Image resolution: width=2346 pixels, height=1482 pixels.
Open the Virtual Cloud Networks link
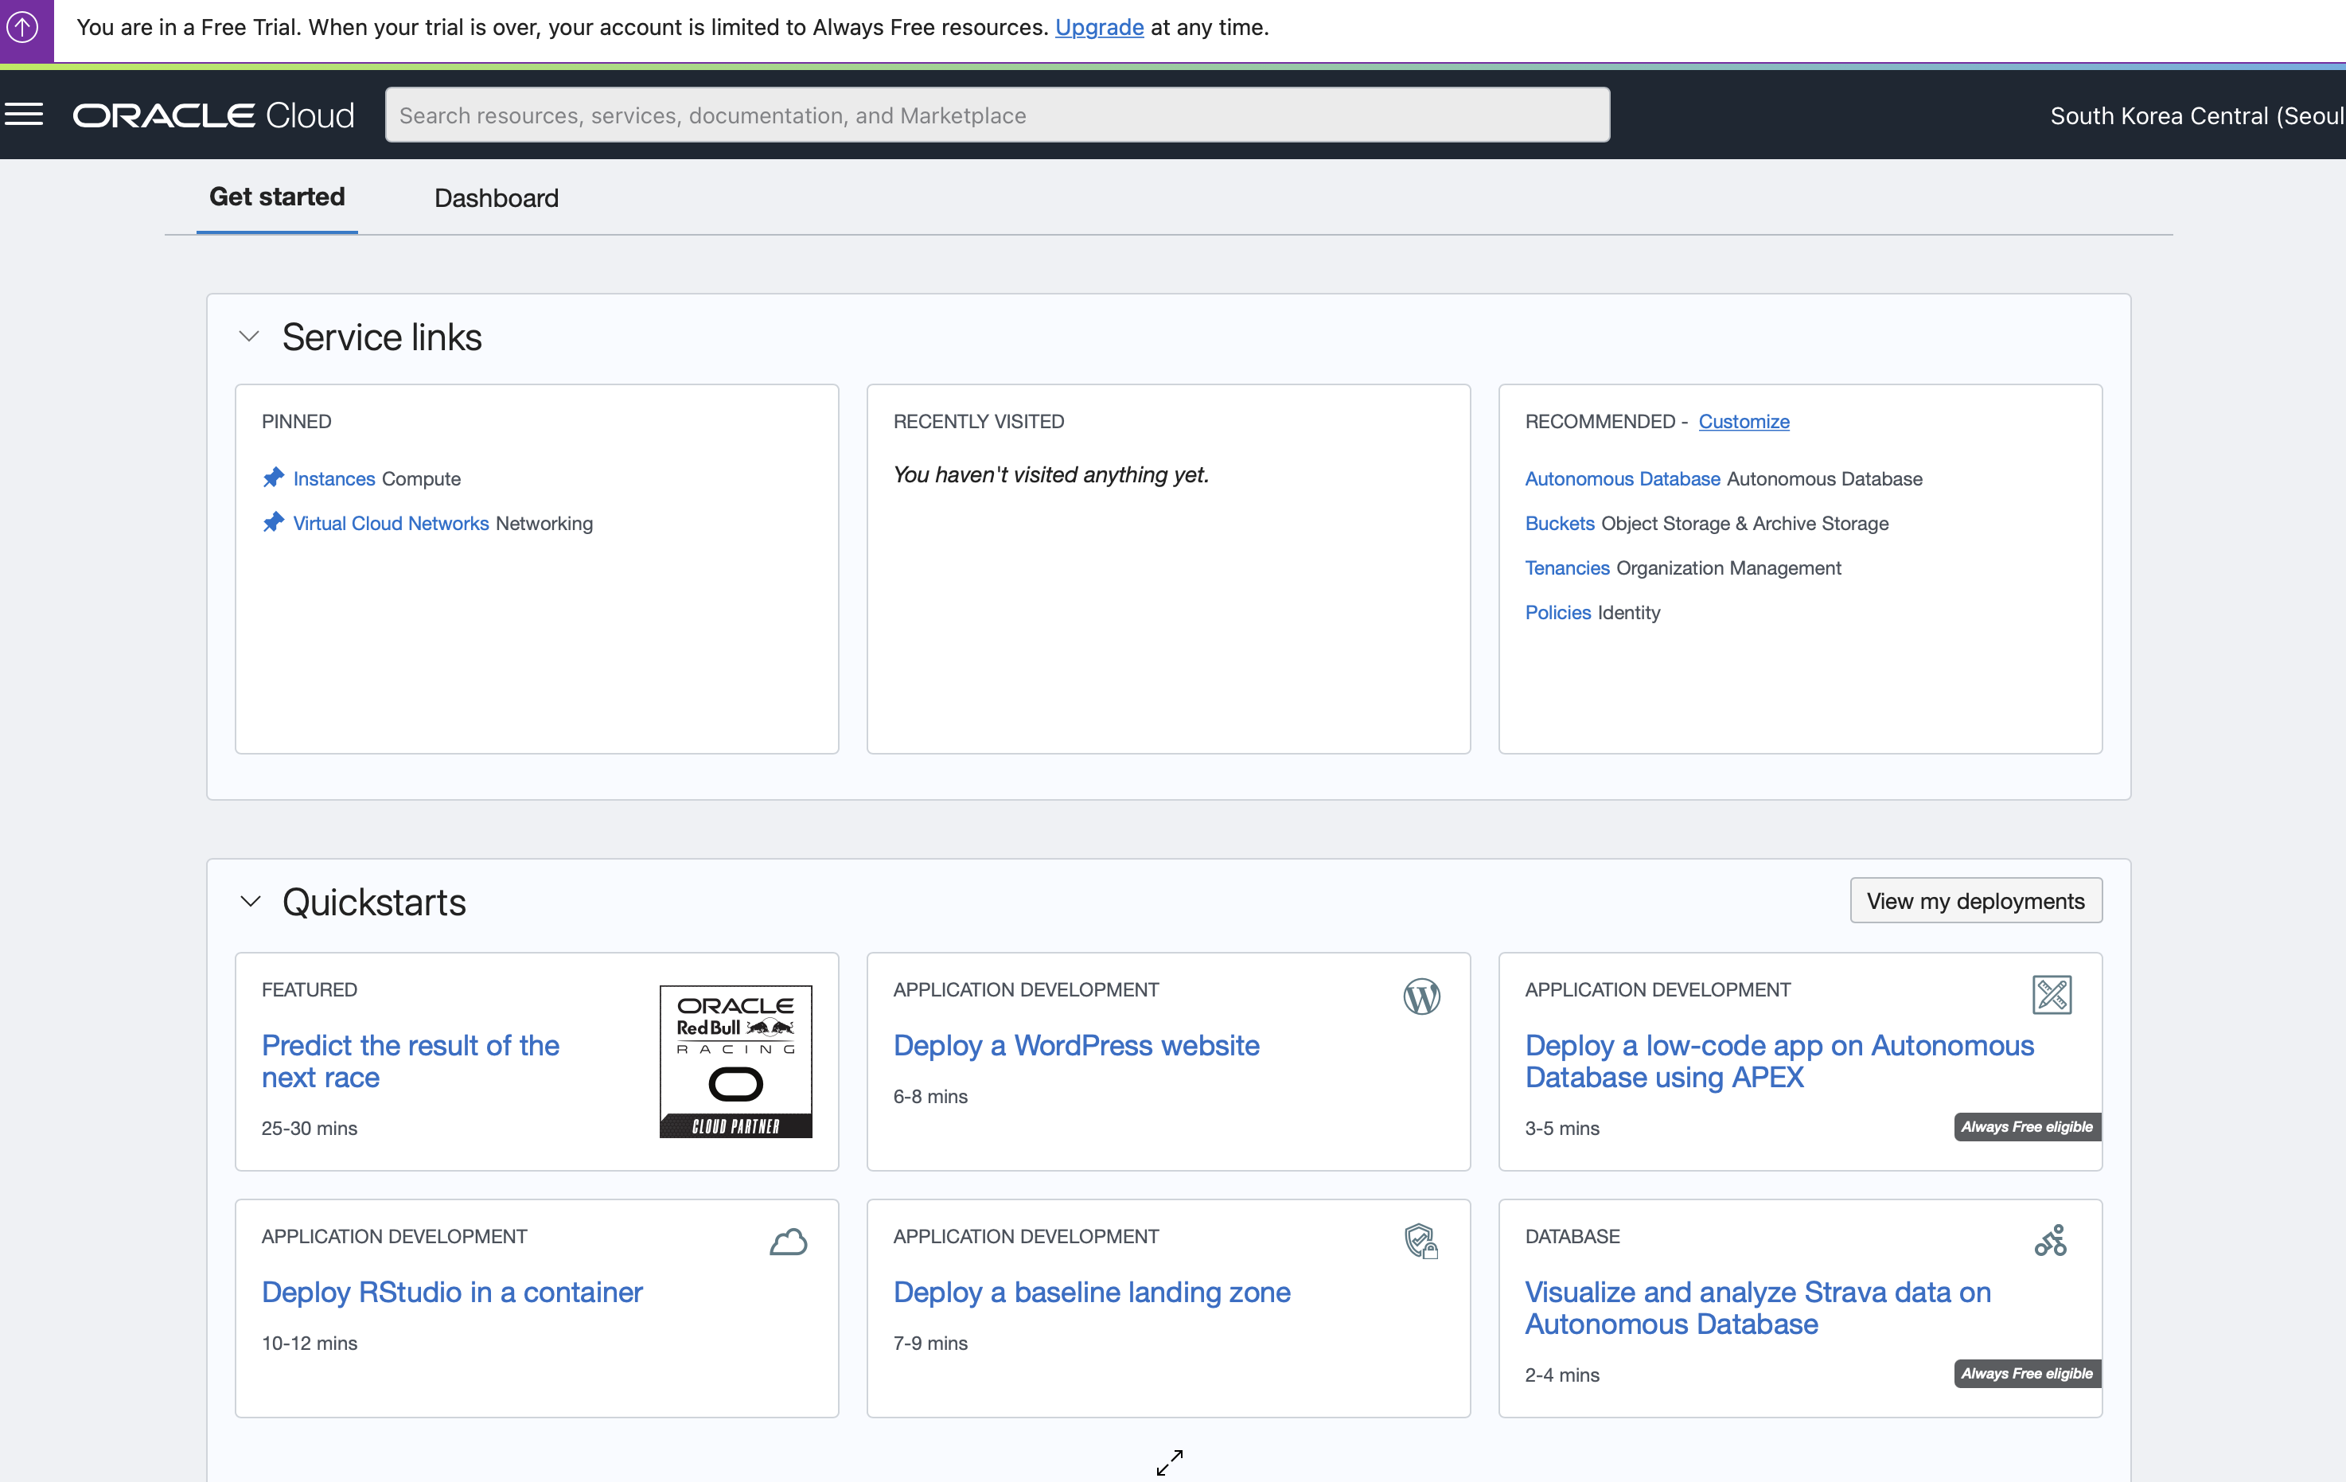tap(391, 523)
